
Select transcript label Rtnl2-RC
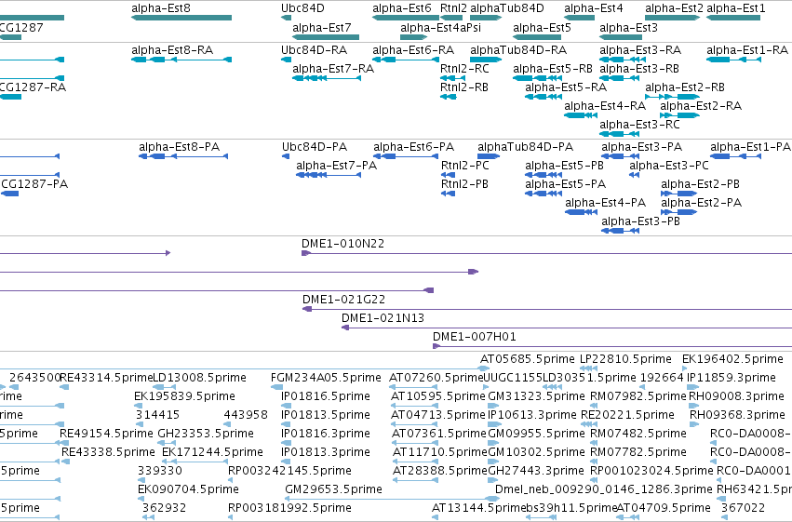[464, 69]
